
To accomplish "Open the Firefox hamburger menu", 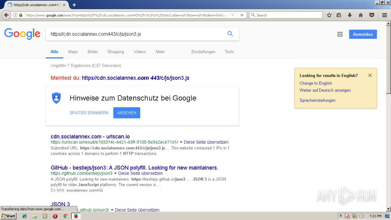I will (x=385, y=15).
